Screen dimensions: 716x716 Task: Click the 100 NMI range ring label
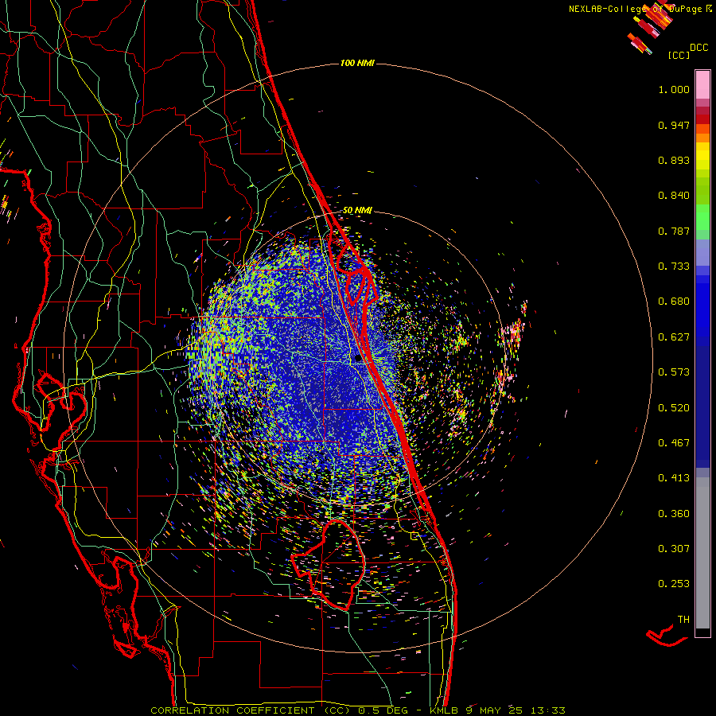[357, 63]
